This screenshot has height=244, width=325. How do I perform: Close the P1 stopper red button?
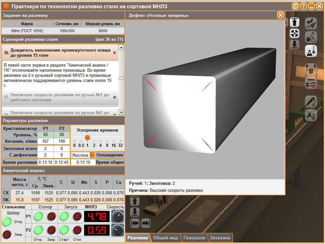point(51,217)
